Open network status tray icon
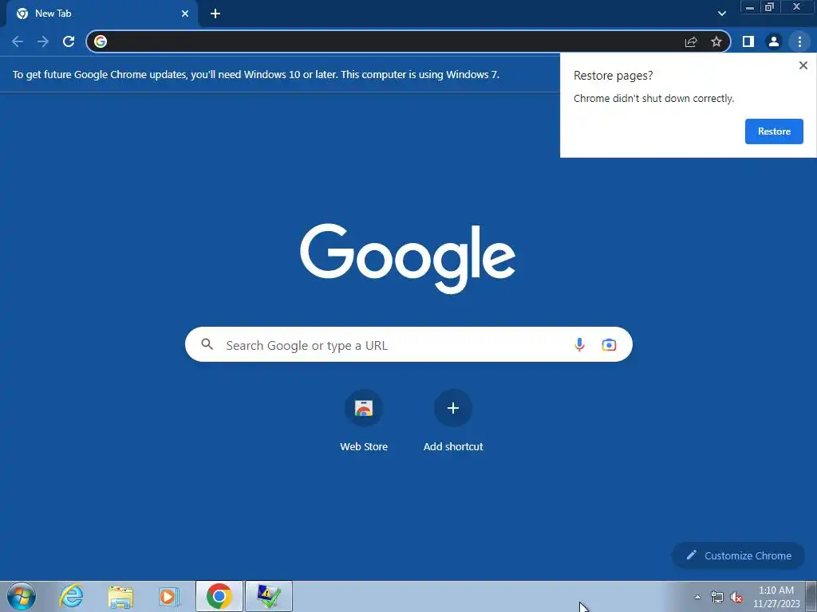The image size is (817, 612). (x=717, y=597)
